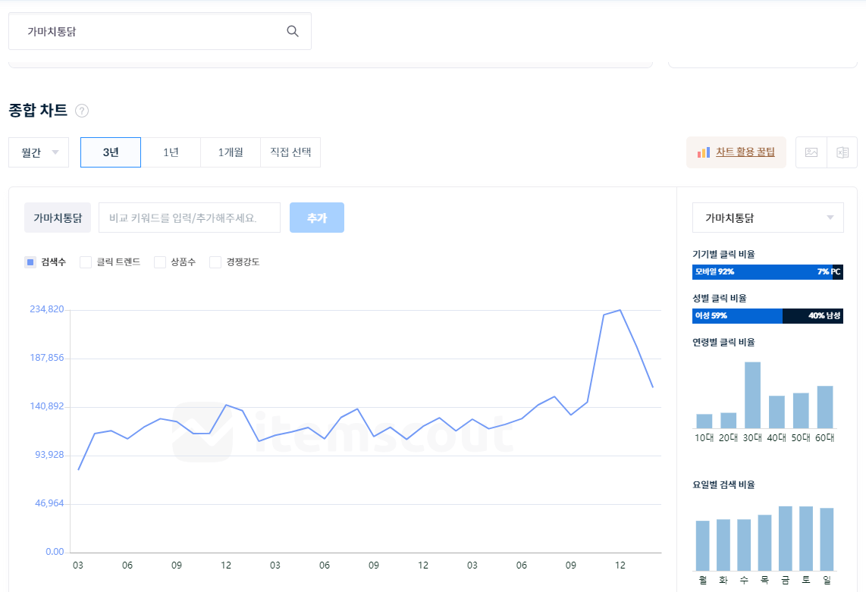Click the 일 weekday bar

[827, 540]
